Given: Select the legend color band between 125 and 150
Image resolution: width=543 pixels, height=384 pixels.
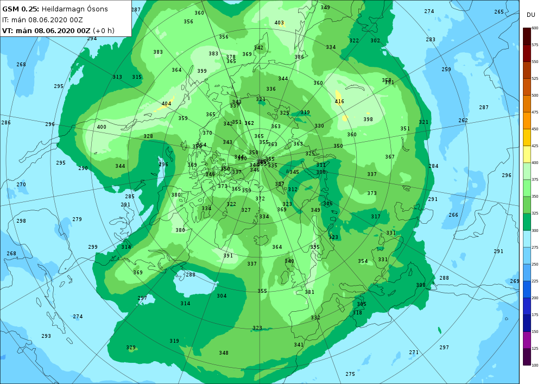Looking at the screenshot, I should pos(527,340).
